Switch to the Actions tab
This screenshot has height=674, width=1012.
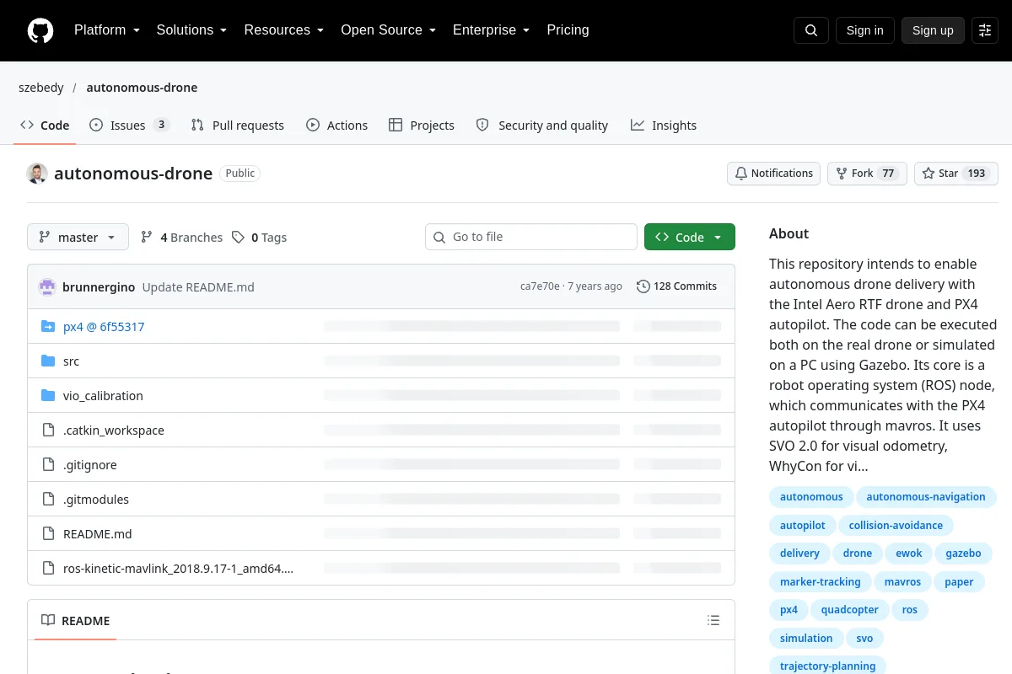pyautogui.click(x=337, y=125)
